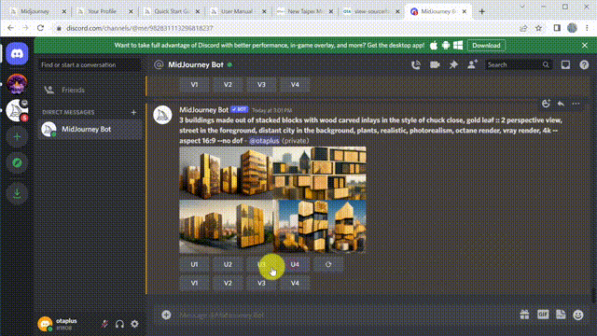The image size is (597, 336).
Task: Open the generated buildings image grid
Action: [x=272, y=200]
